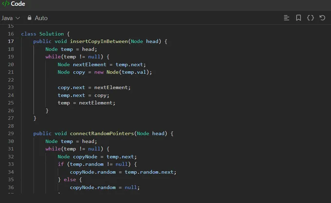The width and height of the screenshot is (331, 203).
Task: Click 'Node temp = head;' on line 18
Action: point(71,49)
